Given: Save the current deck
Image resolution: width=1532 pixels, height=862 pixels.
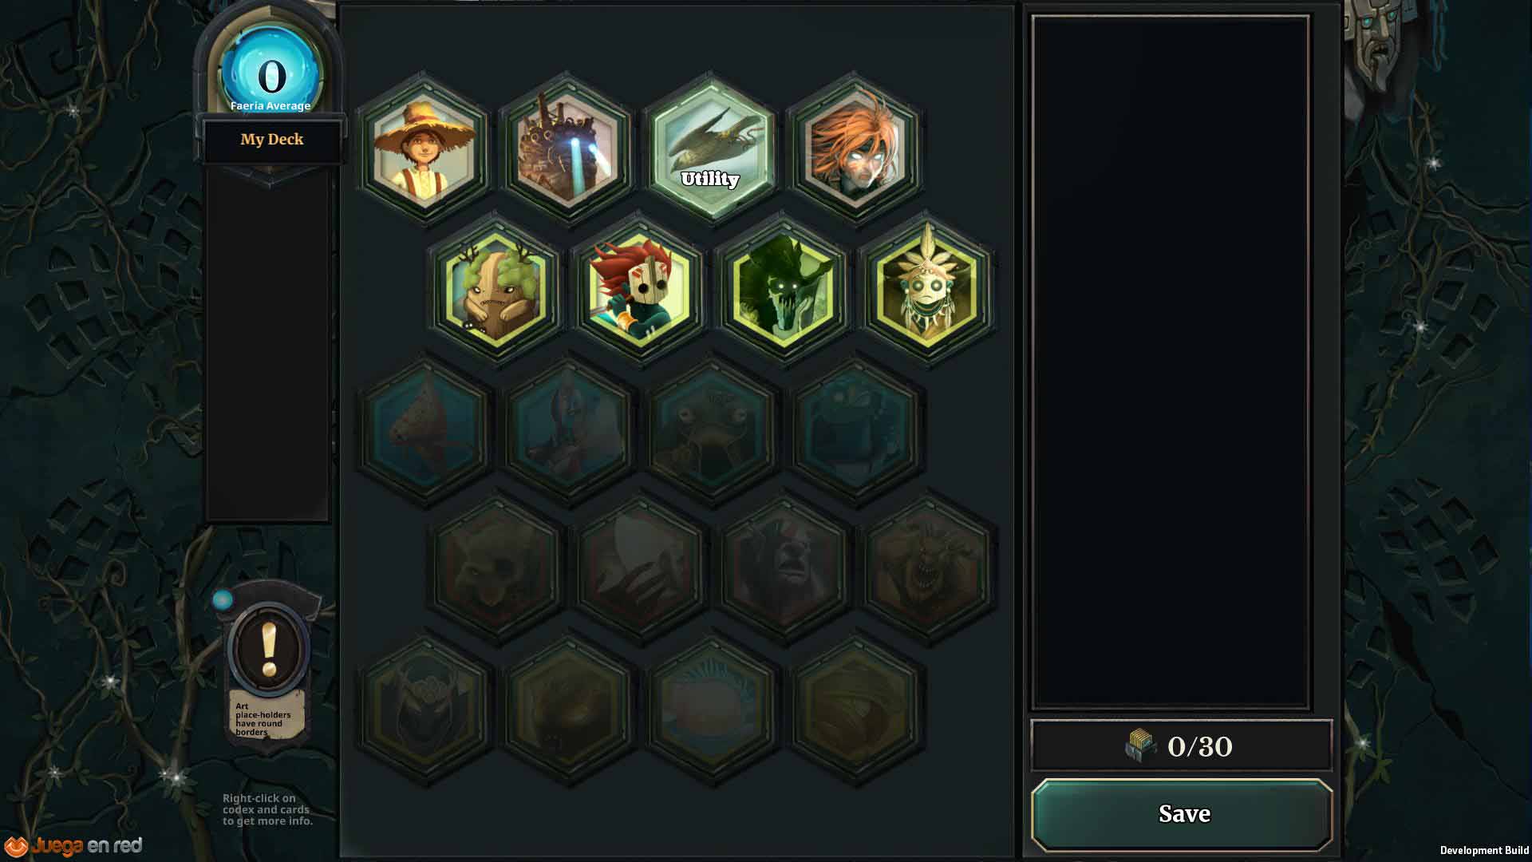Looking at the screenshot, I should pyautogui.click(x=1183, y=814).
